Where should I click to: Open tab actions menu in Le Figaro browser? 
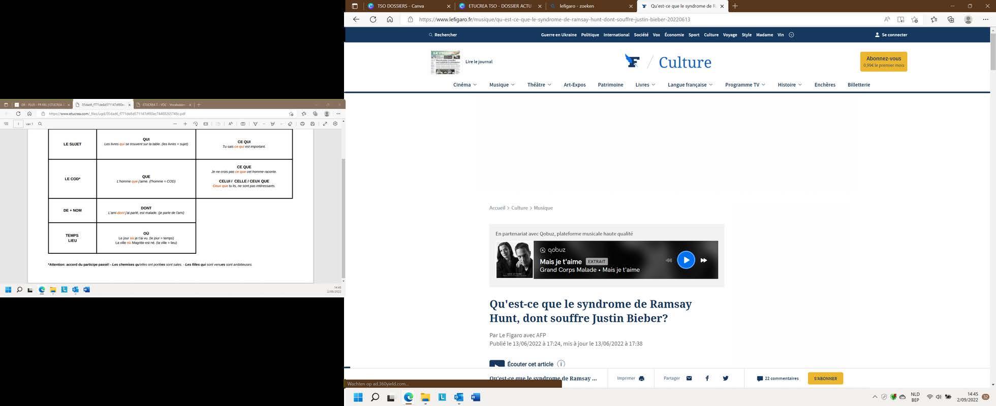355,6
